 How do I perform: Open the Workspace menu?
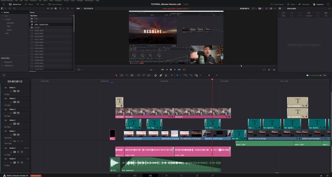pyautogui.click(x=89, y=1)
